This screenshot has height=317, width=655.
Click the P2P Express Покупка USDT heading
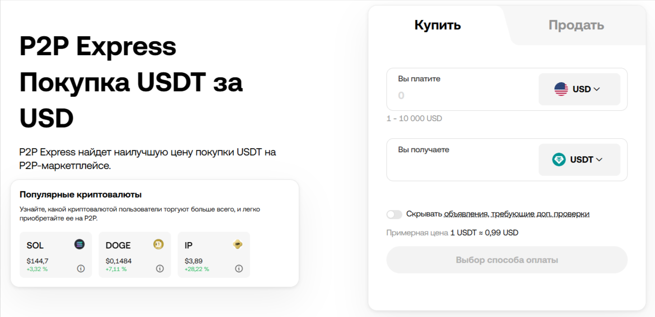[131, 83]
